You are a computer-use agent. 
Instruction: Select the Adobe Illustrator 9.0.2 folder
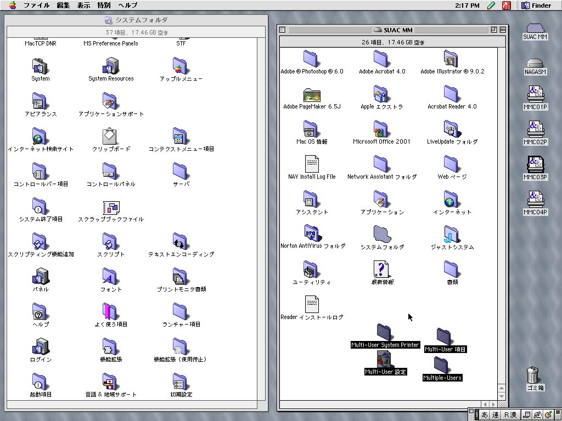coord(451,59)
